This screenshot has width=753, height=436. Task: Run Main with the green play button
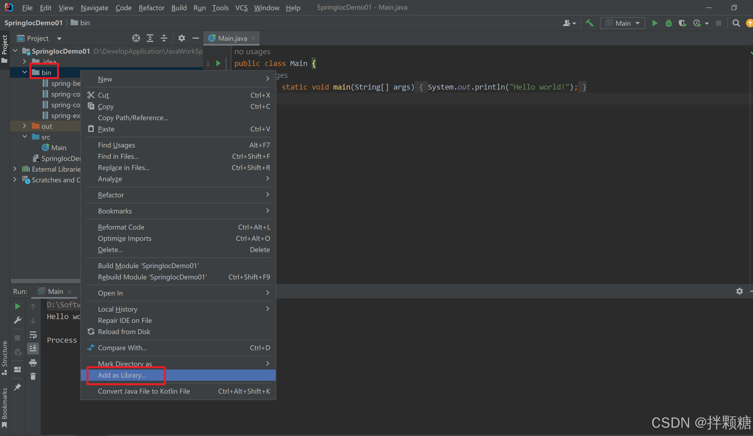(x=654, y=23)
